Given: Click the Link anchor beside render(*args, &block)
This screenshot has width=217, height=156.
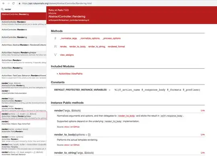Looking at the screenshot, I should click(203, 110).
